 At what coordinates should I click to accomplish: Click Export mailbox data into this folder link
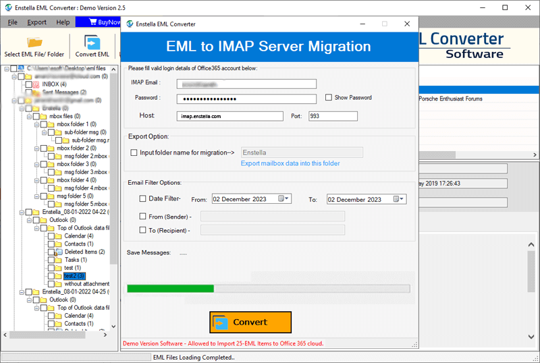click(290, 163)
